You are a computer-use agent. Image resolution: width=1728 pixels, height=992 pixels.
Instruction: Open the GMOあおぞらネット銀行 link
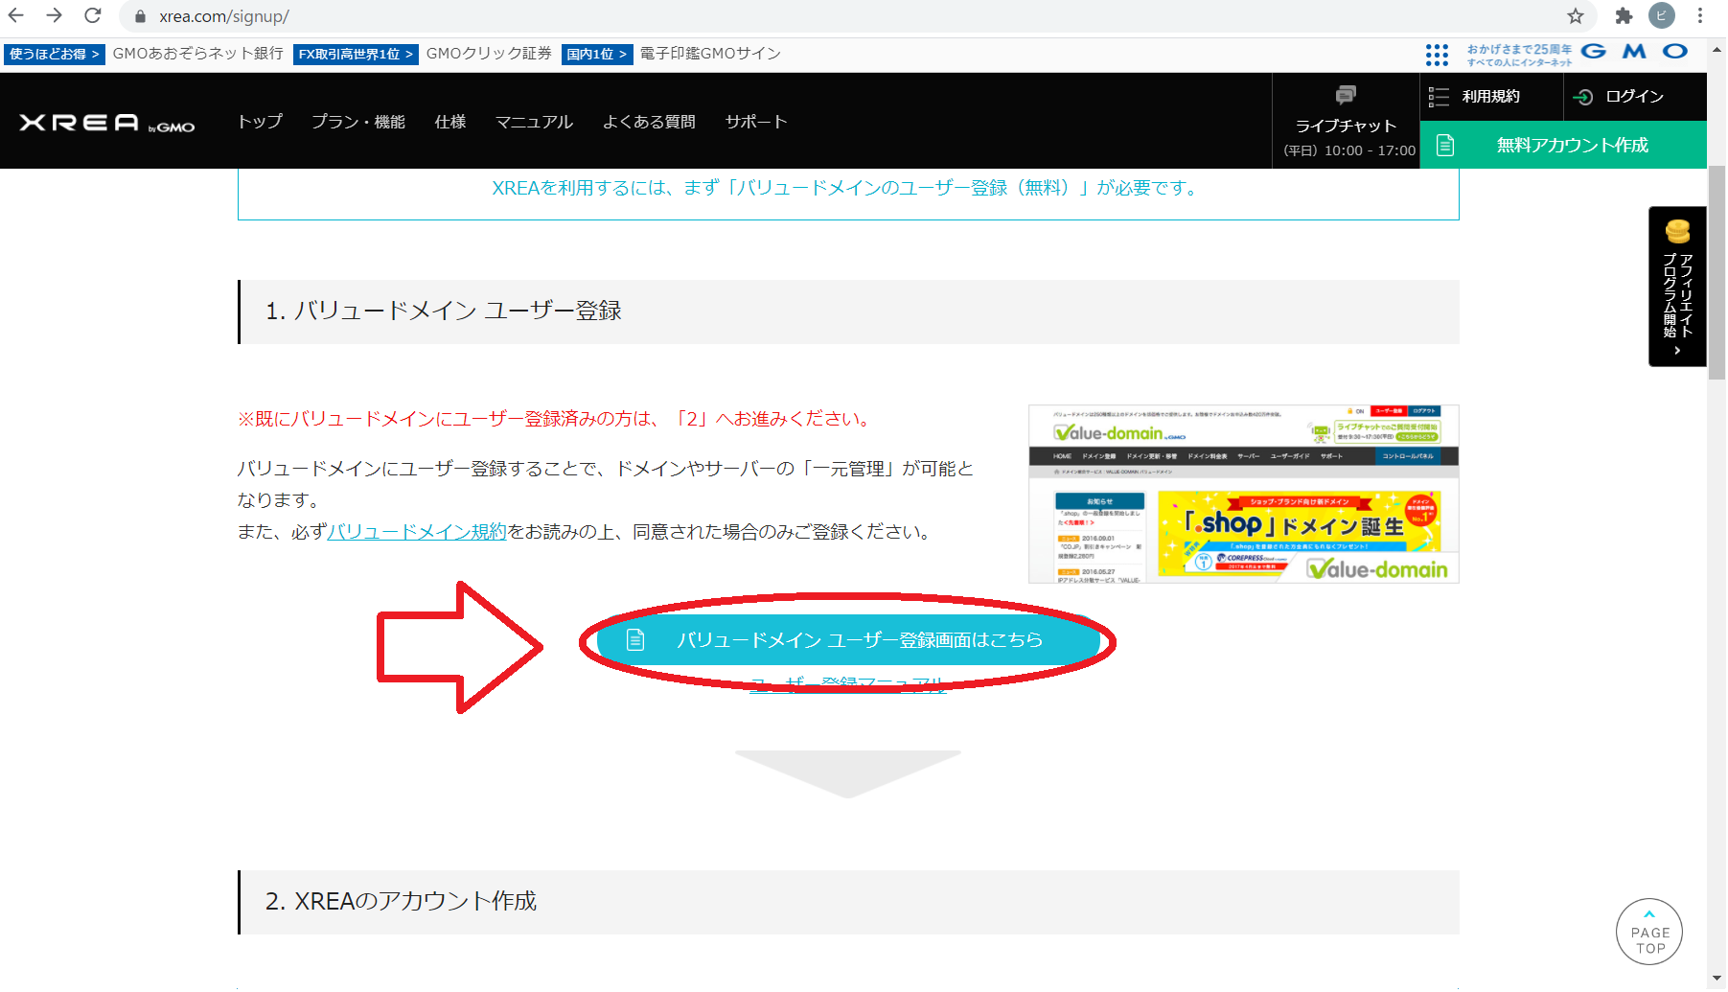(198, 54)
